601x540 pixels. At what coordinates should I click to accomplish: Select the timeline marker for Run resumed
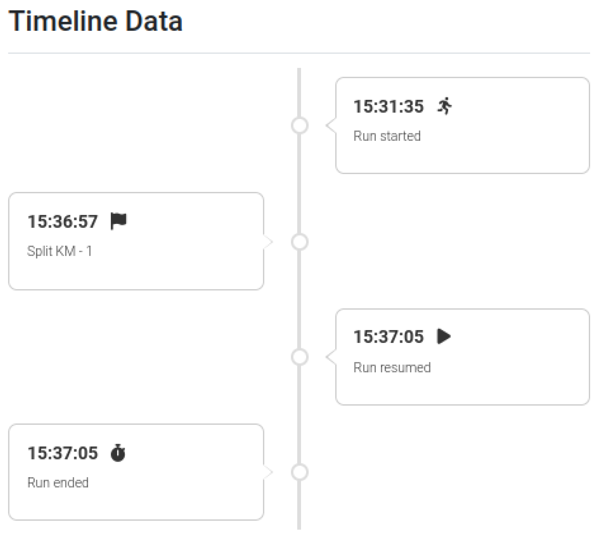click(x=300, y=357)
